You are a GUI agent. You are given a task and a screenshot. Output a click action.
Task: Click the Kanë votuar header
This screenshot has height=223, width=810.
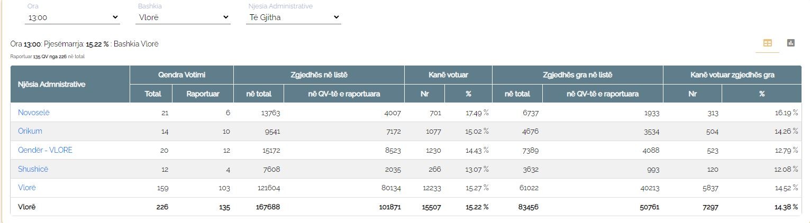pos(448,75)
